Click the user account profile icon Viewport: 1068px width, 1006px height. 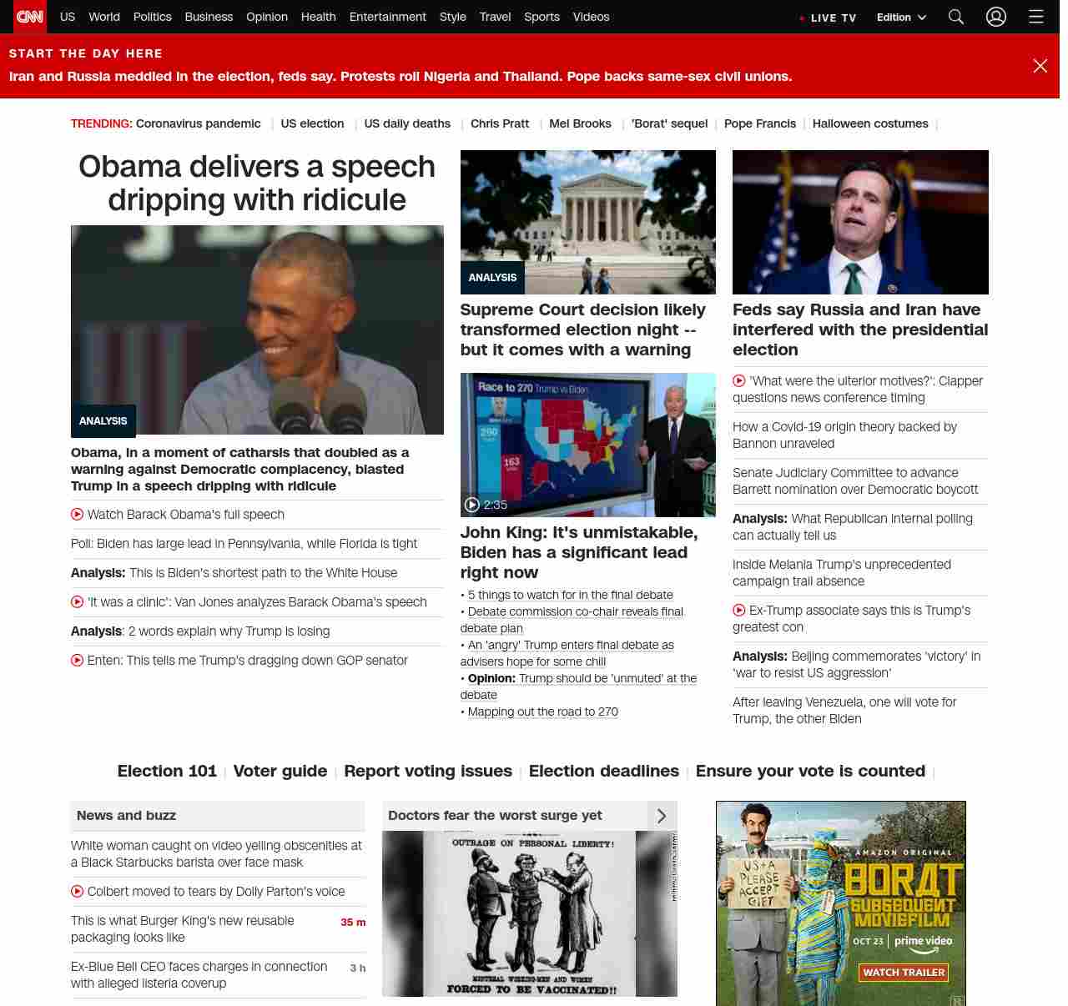pos(995,17)
